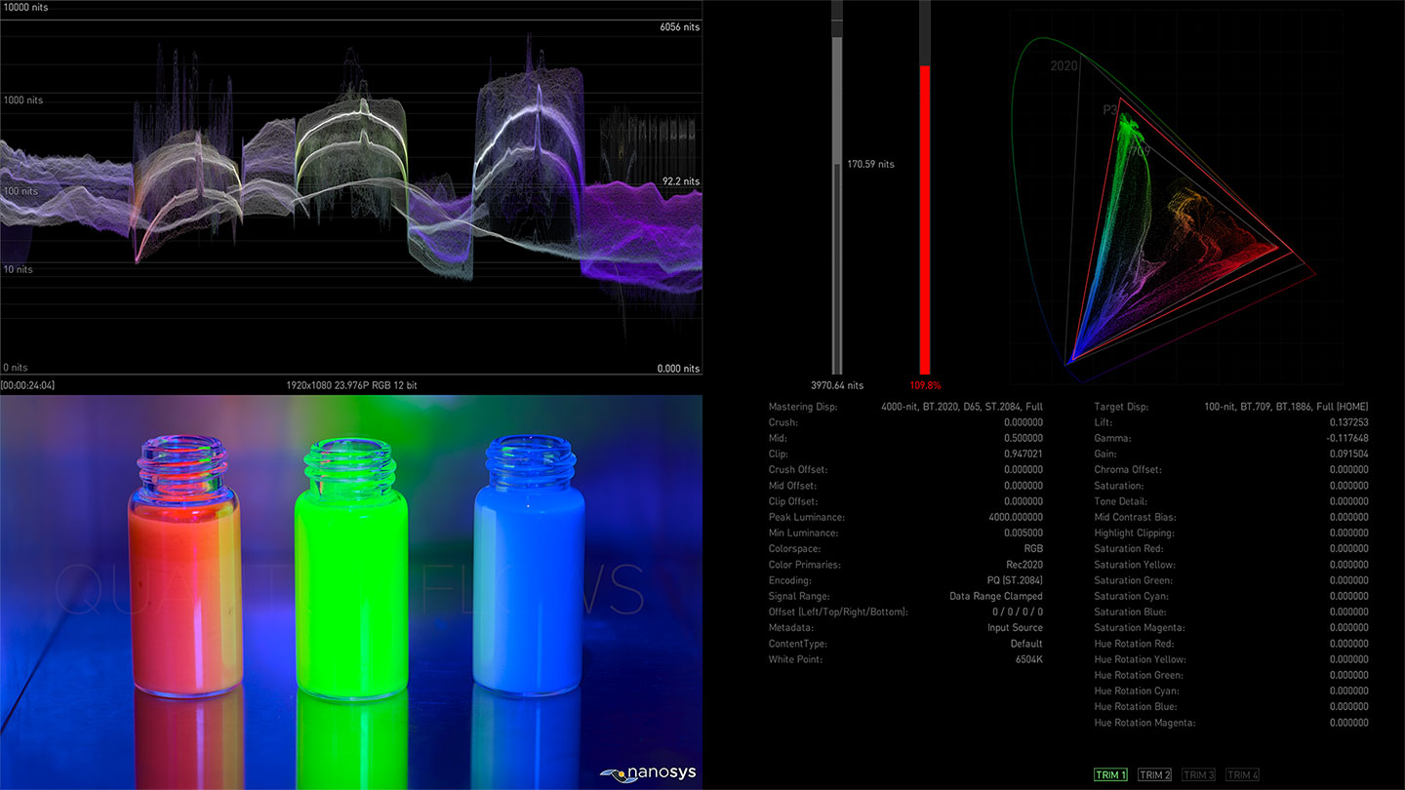The image size is (1405, 790).
Task: Click the Mastering Disp 4000-nit BT.2020 setting
Action: tap(961, 407)
